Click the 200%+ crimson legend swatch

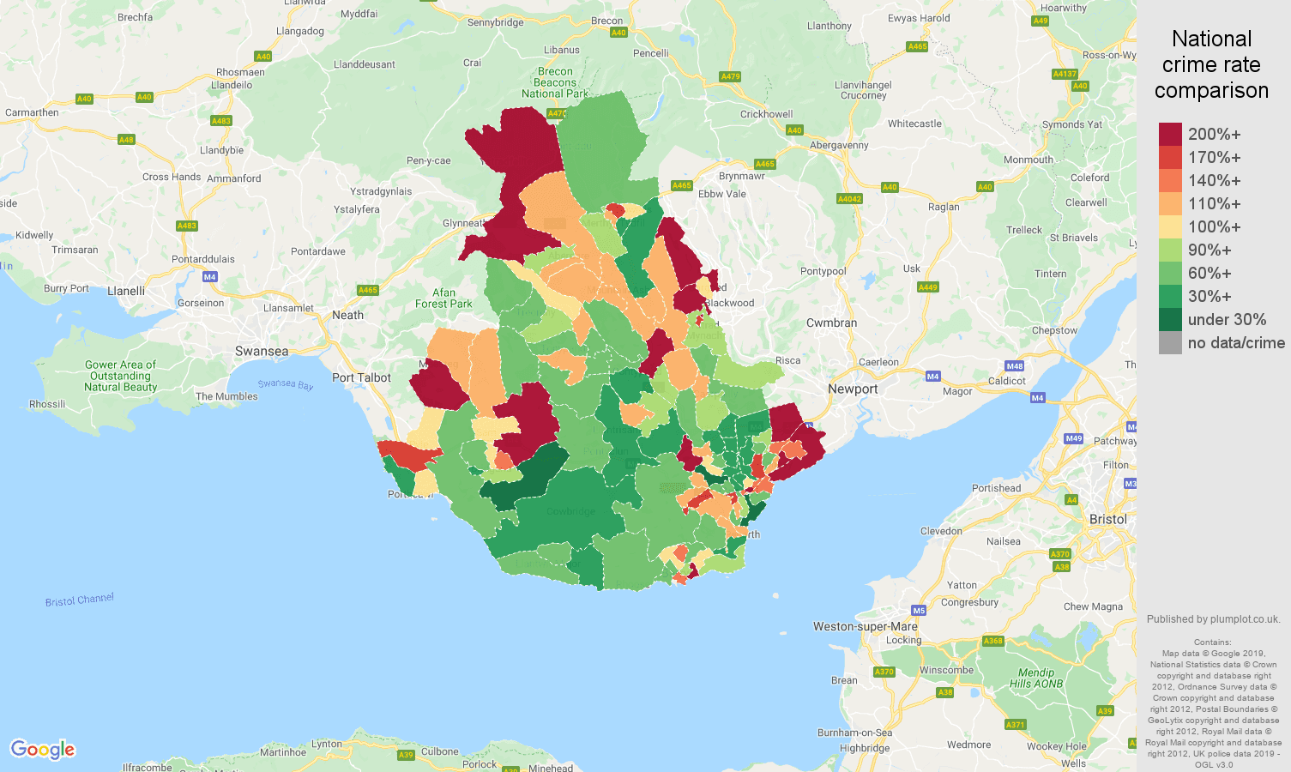point(1170,134)
